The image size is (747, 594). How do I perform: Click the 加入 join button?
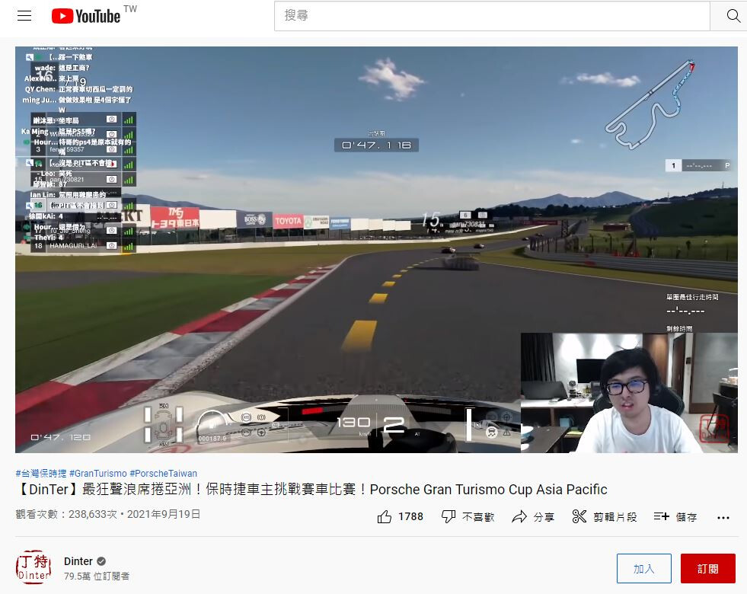click(x=643, y=569)
